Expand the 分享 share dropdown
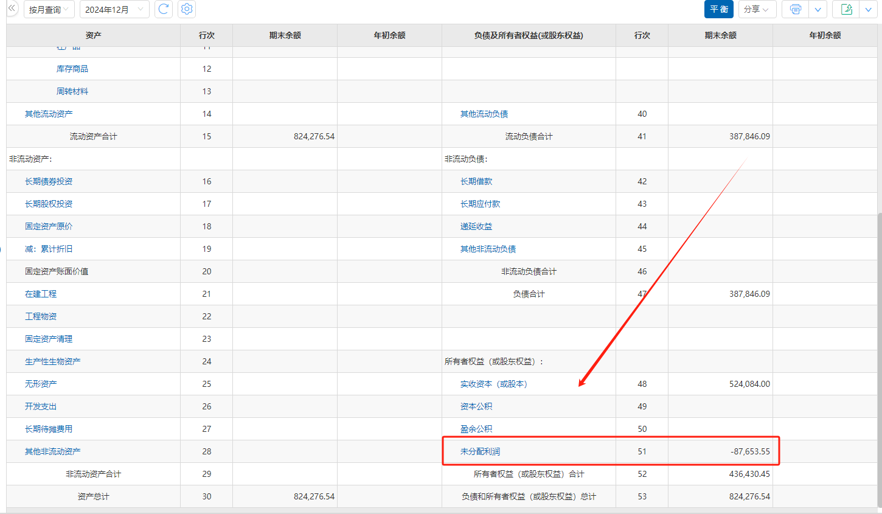 click(x=757, y=9)
